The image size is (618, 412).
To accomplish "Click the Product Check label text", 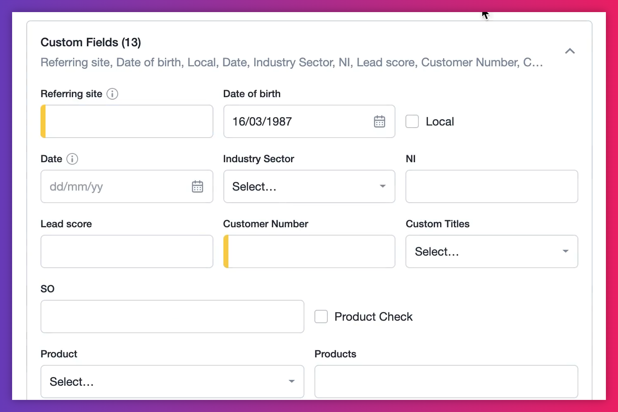I will pyautogui.click(x=373, y=317).
